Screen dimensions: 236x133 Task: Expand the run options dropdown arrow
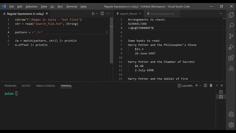(97, 14)
